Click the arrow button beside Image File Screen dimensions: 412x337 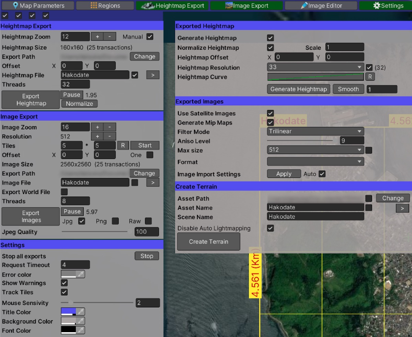click(153, 183)
